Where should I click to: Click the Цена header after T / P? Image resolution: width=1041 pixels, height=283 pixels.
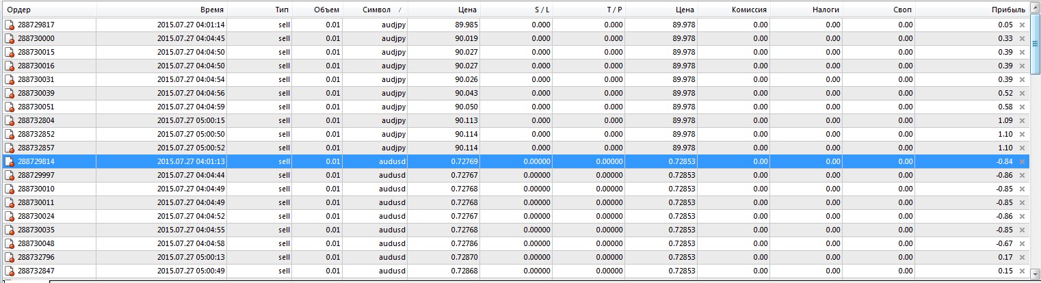coord(661,10)
